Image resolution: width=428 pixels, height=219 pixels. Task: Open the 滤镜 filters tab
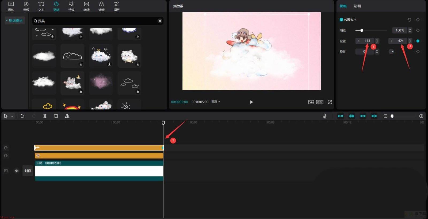pyautogui.click(x=101, y=6)
